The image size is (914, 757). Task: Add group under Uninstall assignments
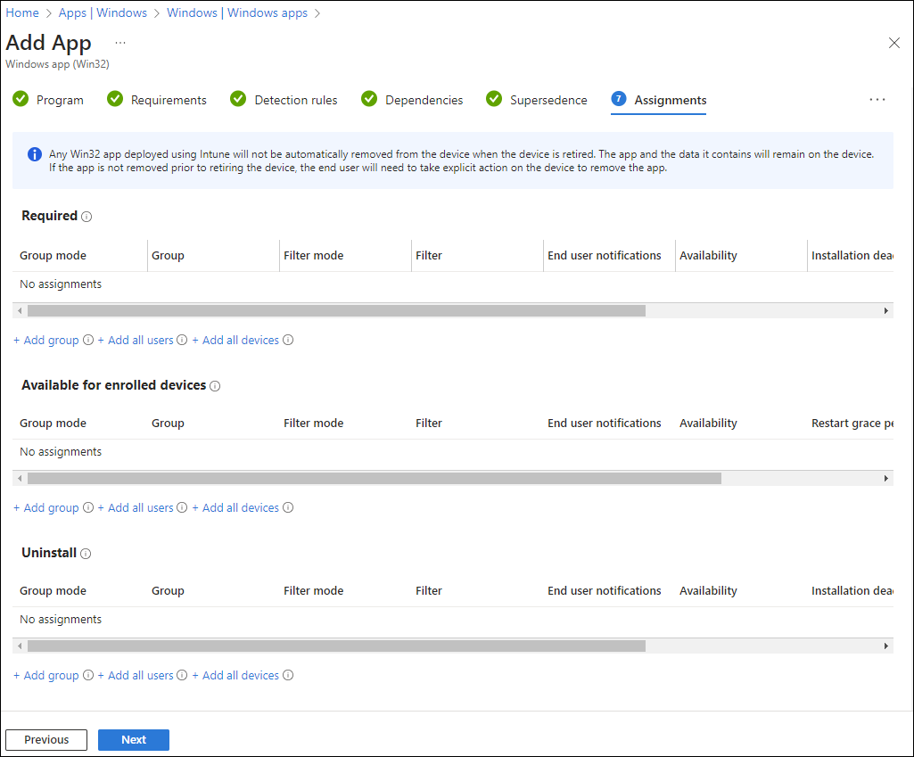(46, 675)
